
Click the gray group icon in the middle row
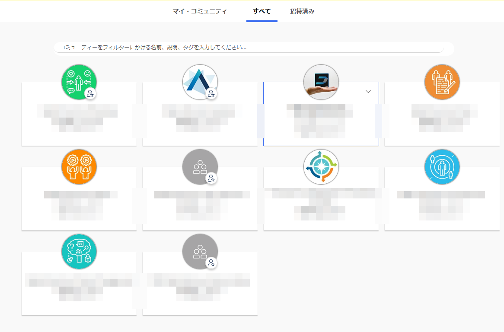tap(199, 166)
